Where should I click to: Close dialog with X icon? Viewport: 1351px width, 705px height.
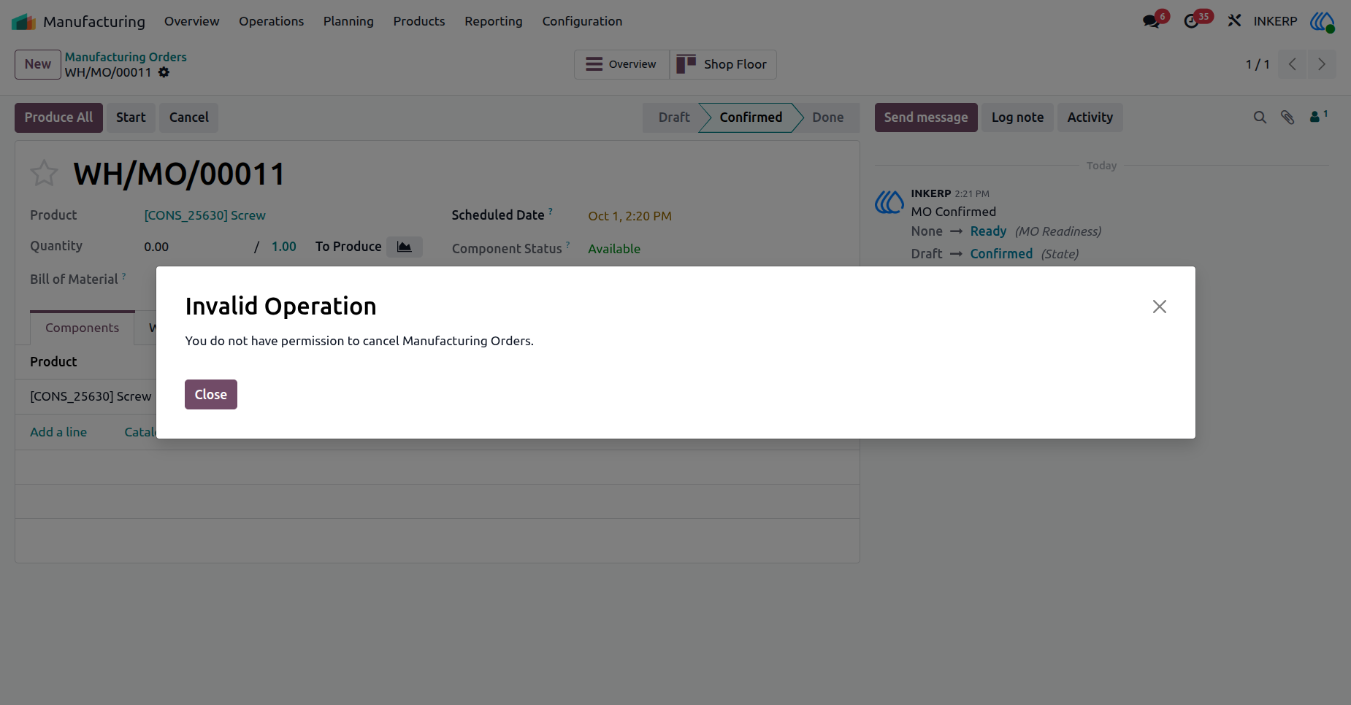coord(1160,307)
